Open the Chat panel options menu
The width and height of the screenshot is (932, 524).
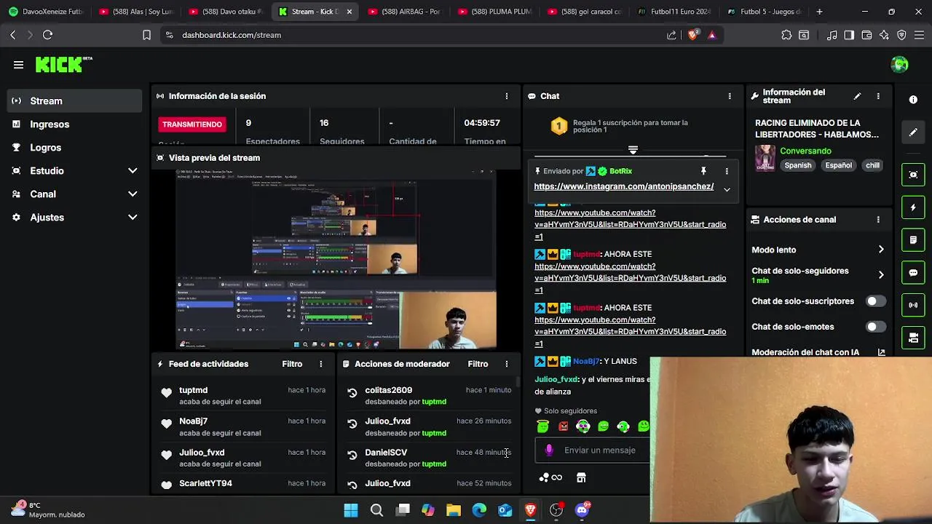click(730, 96)
